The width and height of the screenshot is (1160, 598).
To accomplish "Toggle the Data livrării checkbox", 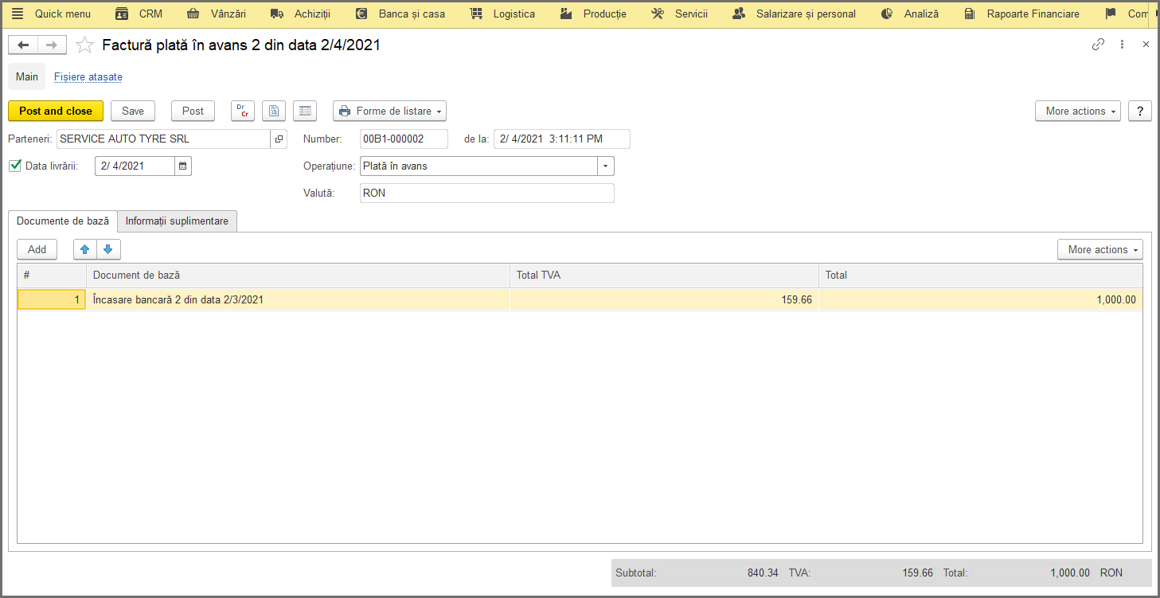I will point(14,166).
